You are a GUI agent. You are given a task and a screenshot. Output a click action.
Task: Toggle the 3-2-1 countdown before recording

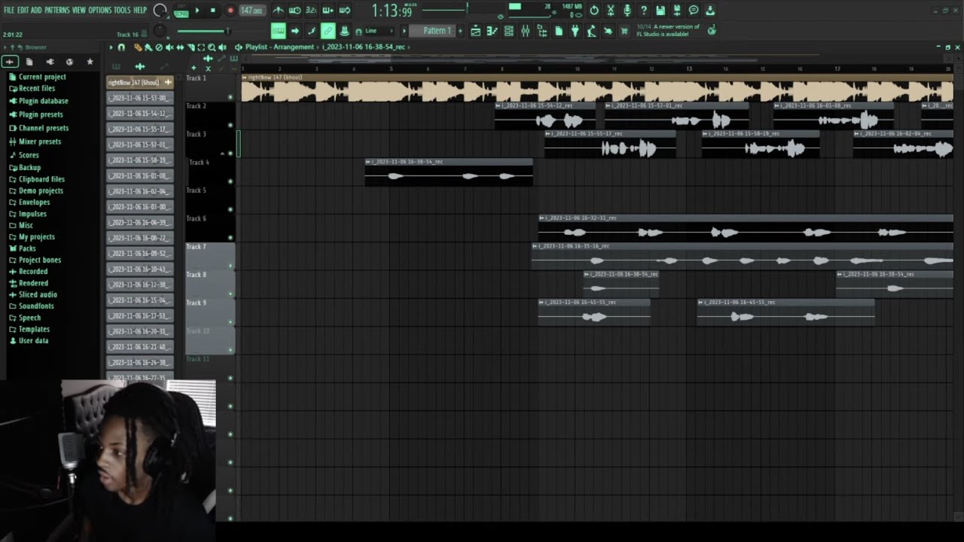(x=312, y=11)
